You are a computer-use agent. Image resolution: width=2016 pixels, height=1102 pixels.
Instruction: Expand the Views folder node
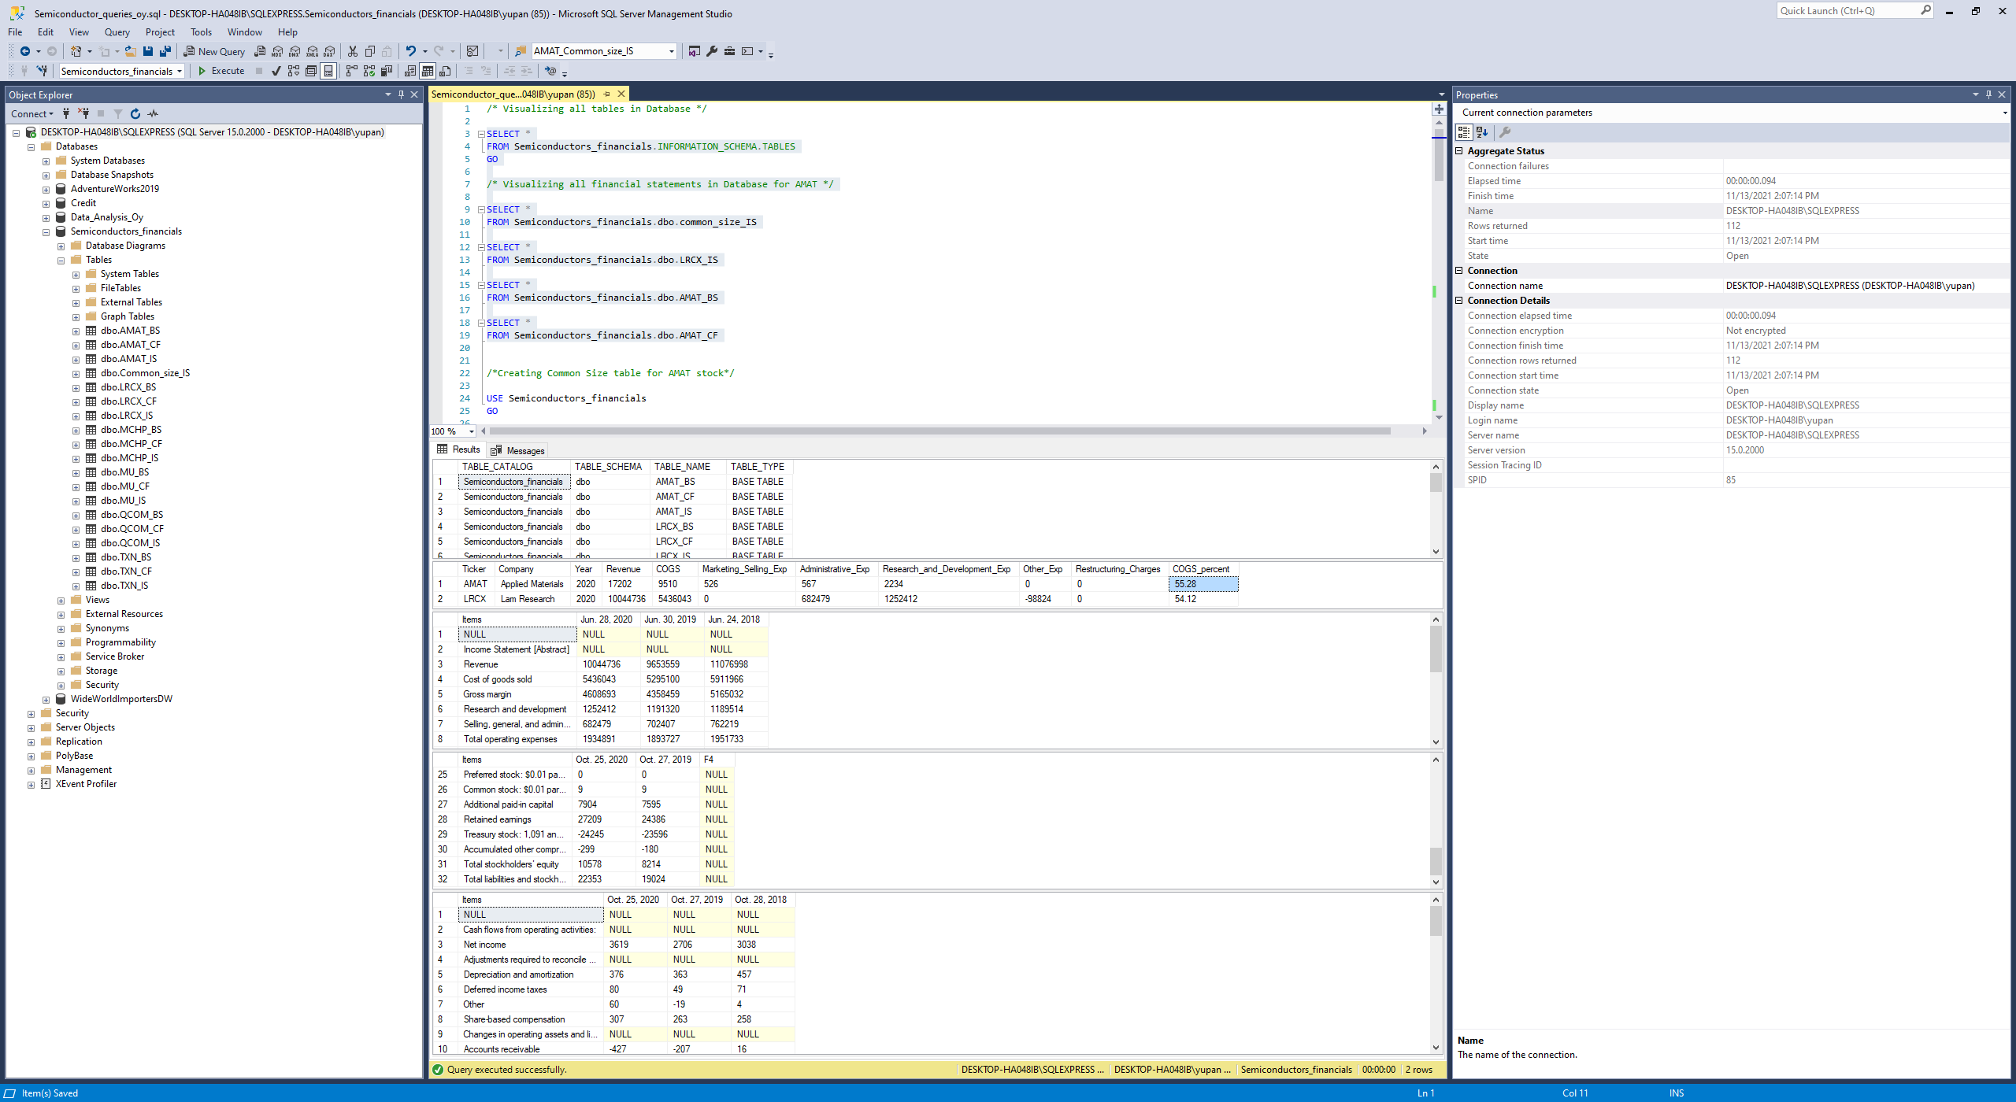point(61,601)
